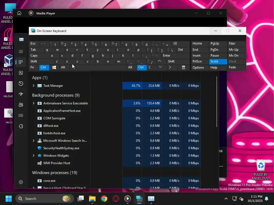This screenshot has height=205, width=274.
Task: Select the COM Surrogate process row
Action: (116, 118)
